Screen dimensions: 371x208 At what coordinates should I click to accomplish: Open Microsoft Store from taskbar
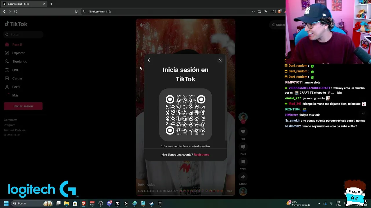(75, 203)
